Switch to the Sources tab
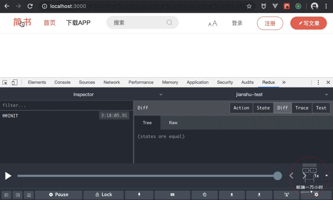This screenshot has width=333, height=200. (87, 82)
